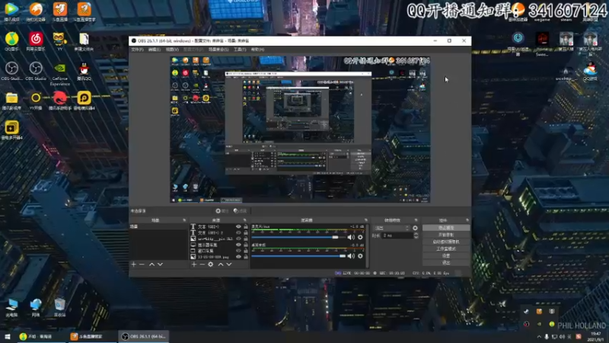Click source Filters button above Sources
Screen dimensions: 609x343
click(x=240, y=211)
